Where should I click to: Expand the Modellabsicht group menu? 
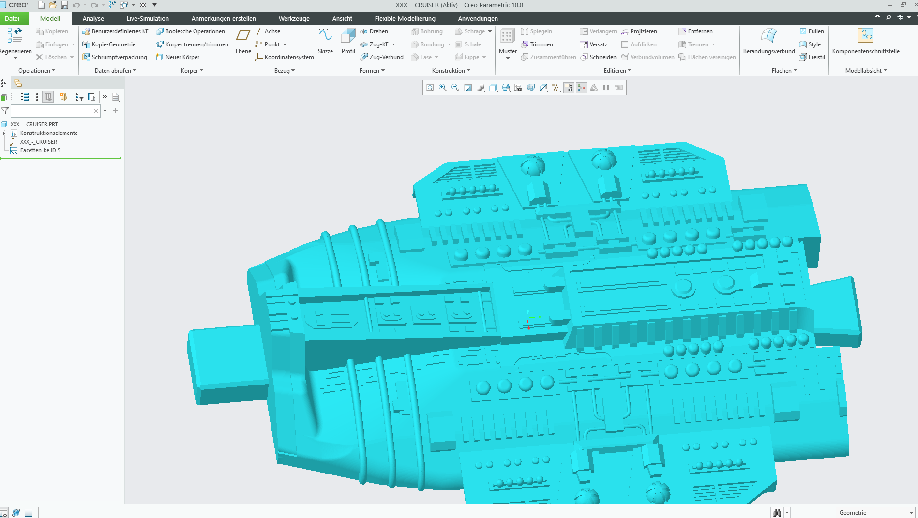tap(866, 71)
